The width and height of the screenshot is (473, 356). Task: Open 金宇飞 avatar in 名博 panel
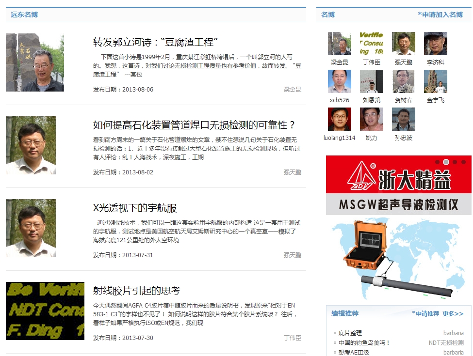click(435, 81)
